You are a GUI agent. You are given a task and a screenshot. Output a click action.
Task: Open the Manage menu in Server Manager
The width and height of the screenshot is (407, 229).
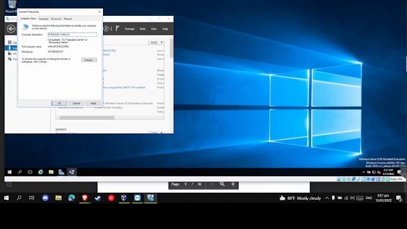130,29
